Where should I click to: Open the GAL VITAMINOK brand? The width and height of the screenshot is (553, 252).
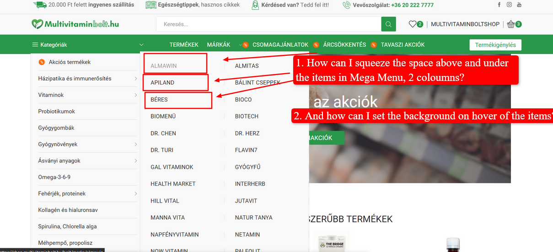click(172, 167)
